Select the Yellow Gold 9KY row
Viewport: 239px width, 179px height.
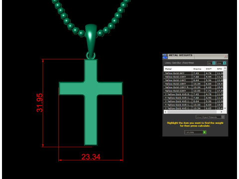(x=194, y=73)
